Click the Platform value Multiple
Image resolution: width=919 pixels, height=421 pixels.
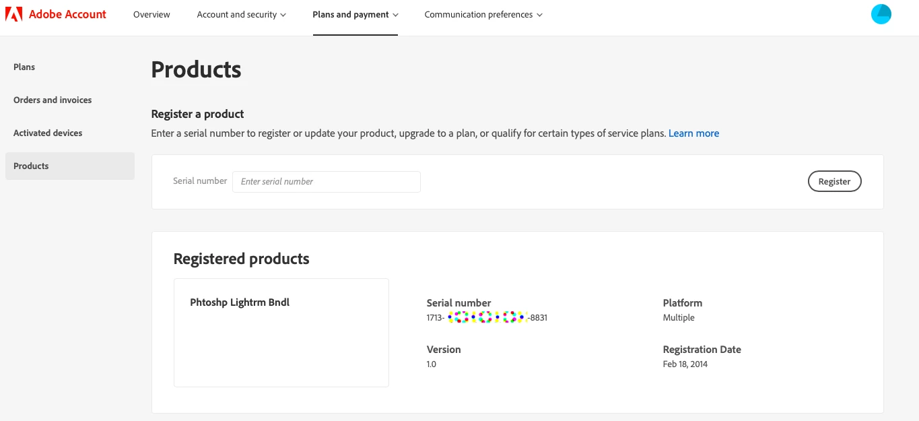[x=679, y=318]
